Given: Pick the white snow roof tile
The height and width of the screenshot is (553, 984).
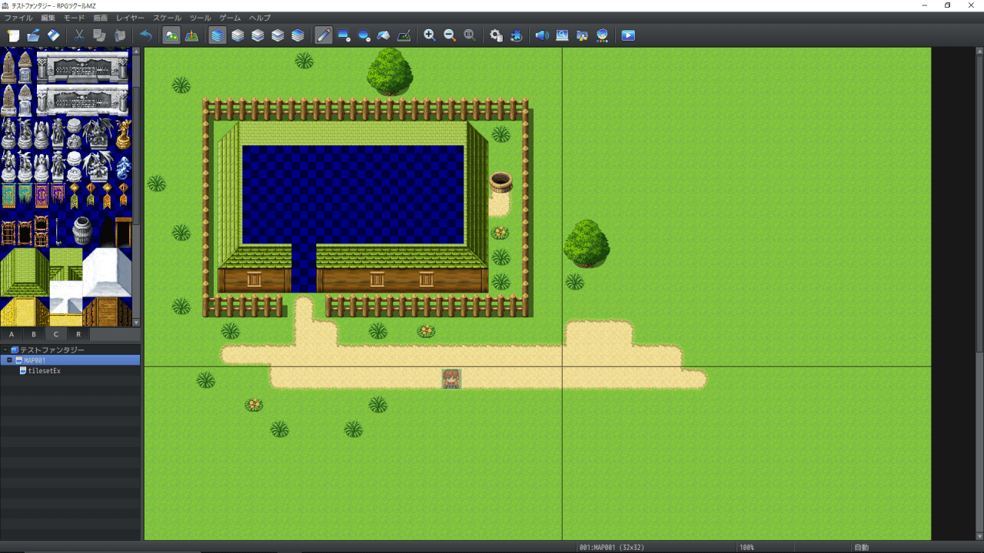Looking at the screenshot, I should coord(107,272).
